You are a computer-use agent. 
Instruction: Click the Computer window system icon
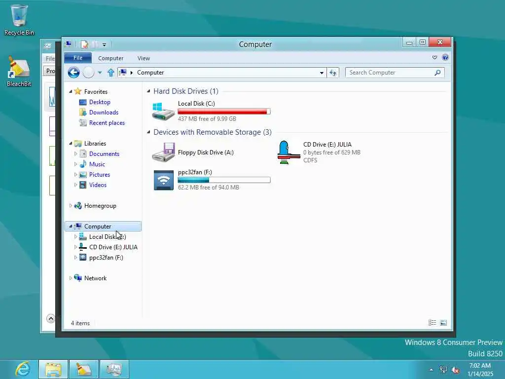pyautogui.click(x=68, y=44)
